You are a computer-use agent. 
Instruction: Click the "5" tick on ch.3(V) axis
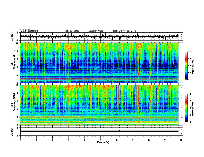18,128
